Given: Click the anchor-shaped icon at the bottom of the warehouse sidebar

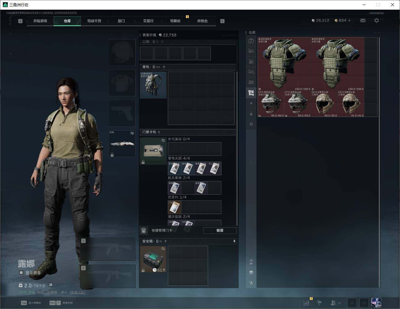Looking at the screenshot, I should click(251, 283).
